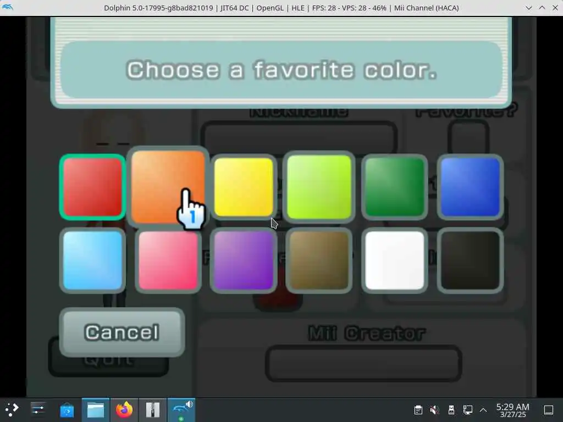Screen dimensions: 563x422
Task: Launch the Discover software store icon
Action: (x=67, y=410)
